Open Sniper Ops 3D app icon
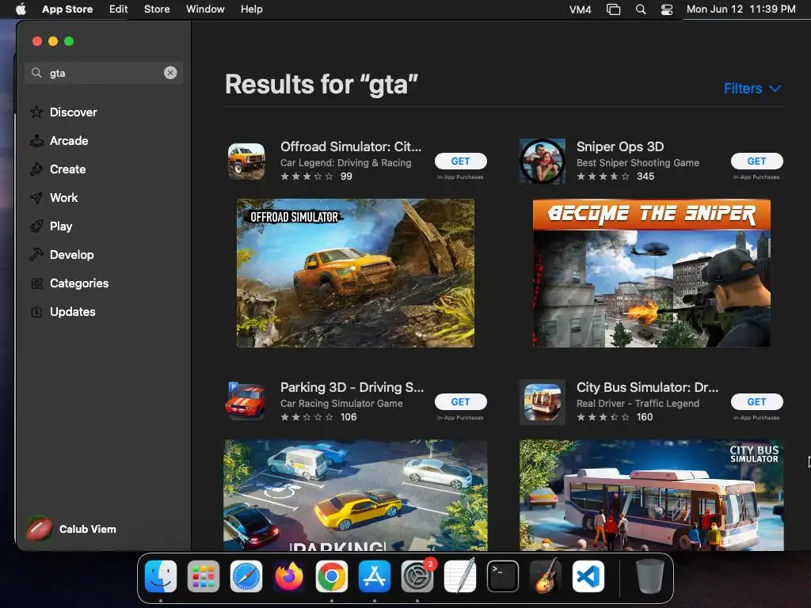Image resolution: width=811 pixels, height=608 pixels. (542, 161)
